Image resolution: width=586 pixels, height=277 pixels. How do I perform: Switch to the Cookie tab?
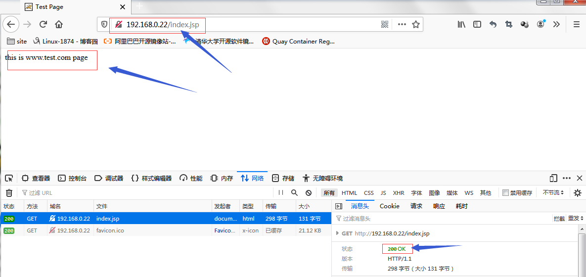pyautogui.click(x=389, y=206)
